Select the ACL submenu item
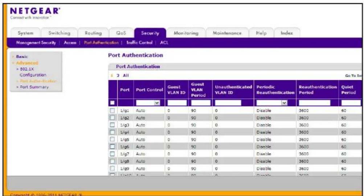Viewport: 364px width, 196px height. coord(164,42)
